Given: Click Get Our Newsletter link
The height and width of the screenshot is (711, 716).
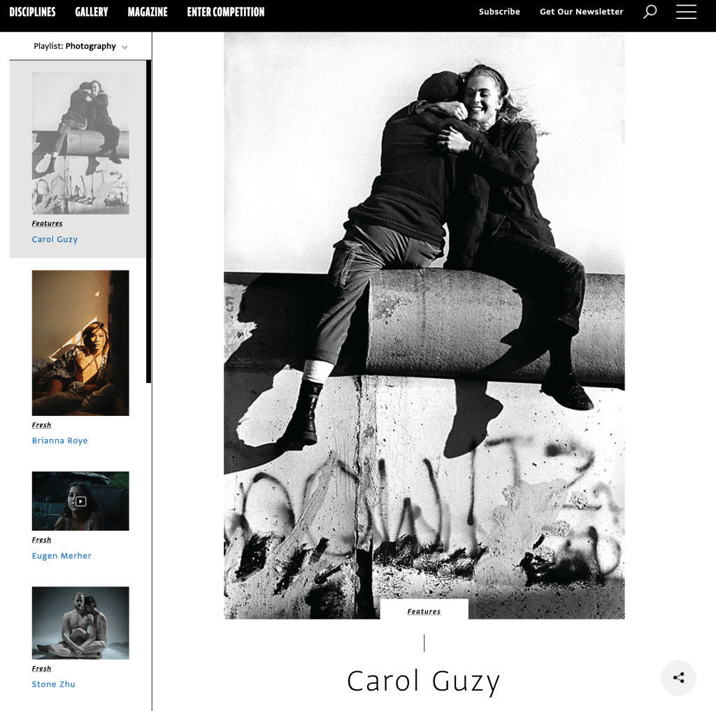Looking at the screenshot, I should click(581, 12).
